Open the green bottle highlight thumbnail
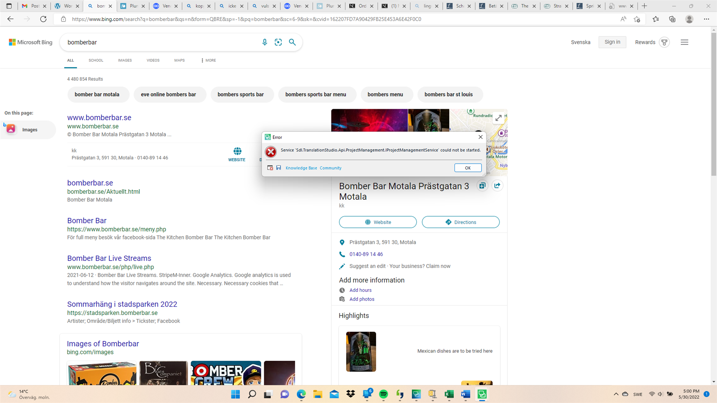717x403 pixels. pos(361,352)
